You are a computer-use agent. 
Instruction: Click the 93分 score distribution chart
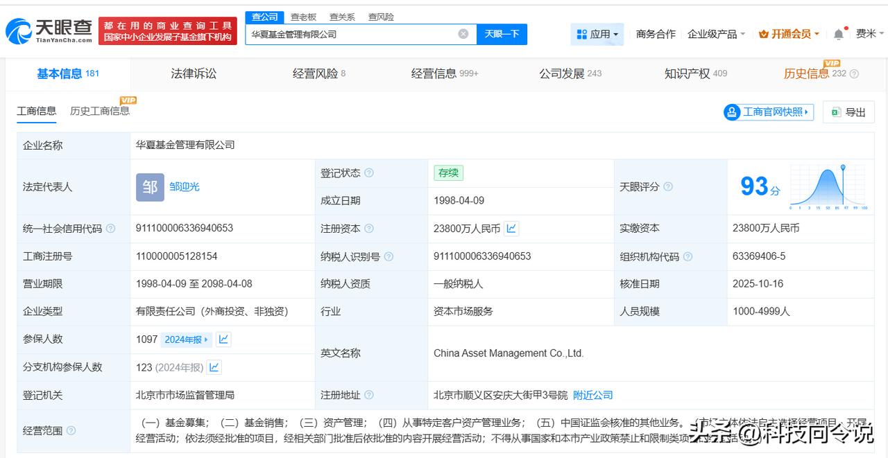pos(828,187)
